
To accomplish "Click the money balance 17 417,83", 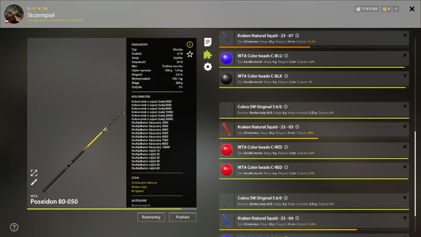I will 367,9.
